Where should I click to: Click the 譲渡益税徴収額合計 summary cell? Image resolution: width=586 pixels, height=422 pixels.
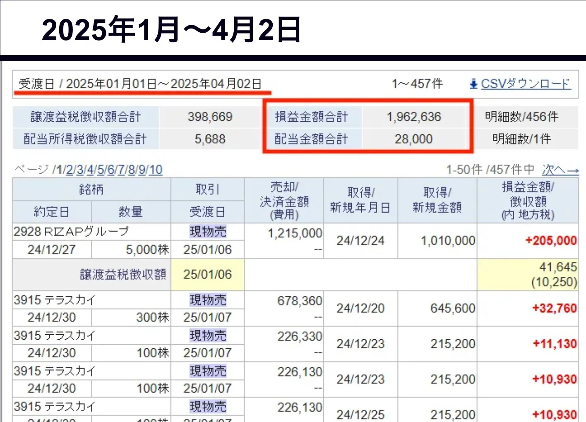pyautogui.click(x=86, y=116)
